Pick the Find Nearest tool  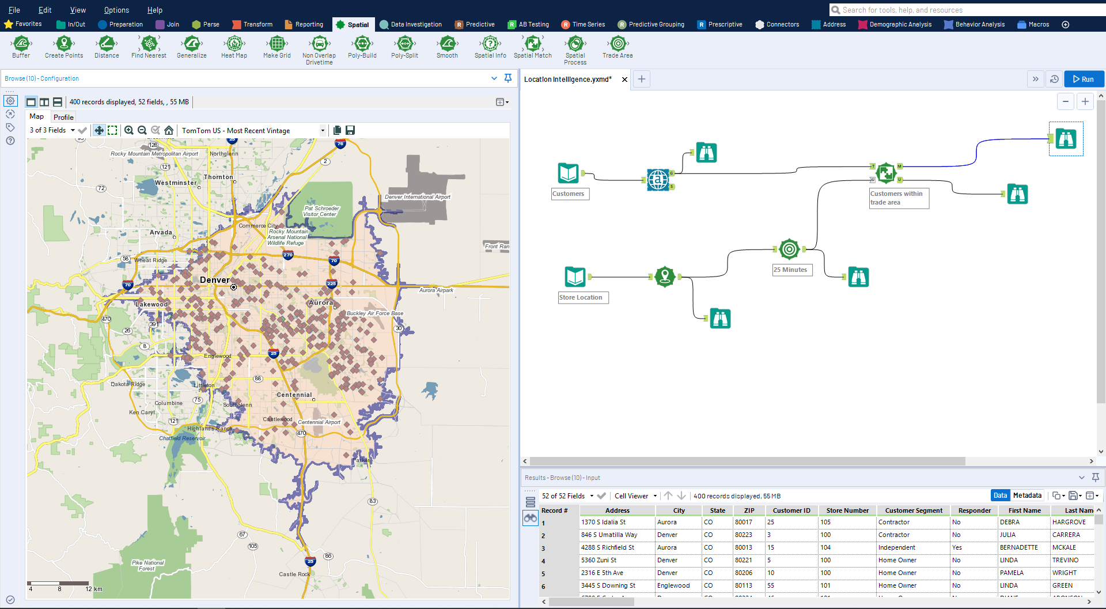coord(149,44)
